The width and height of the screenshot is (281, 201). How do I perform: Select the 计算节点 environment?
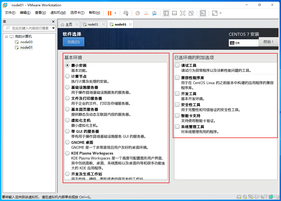(67, 76)
